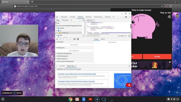Open the Performance panel tab
Viewport: 181px width, 102px height.
click(x=98, y=17)
